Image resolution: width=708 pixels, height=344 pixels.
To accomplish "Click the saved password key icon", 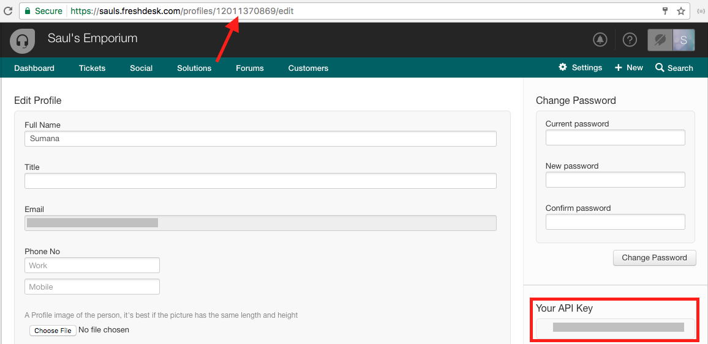I will pos(665,11).
